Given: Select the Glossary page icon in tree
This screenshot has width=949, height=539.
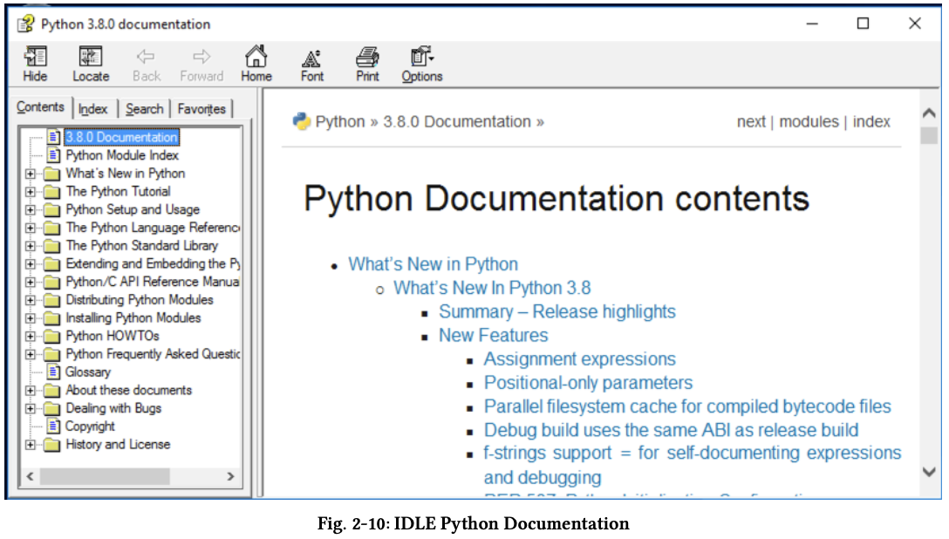Looking at the screenshot, I should click(x=53, y=372).
